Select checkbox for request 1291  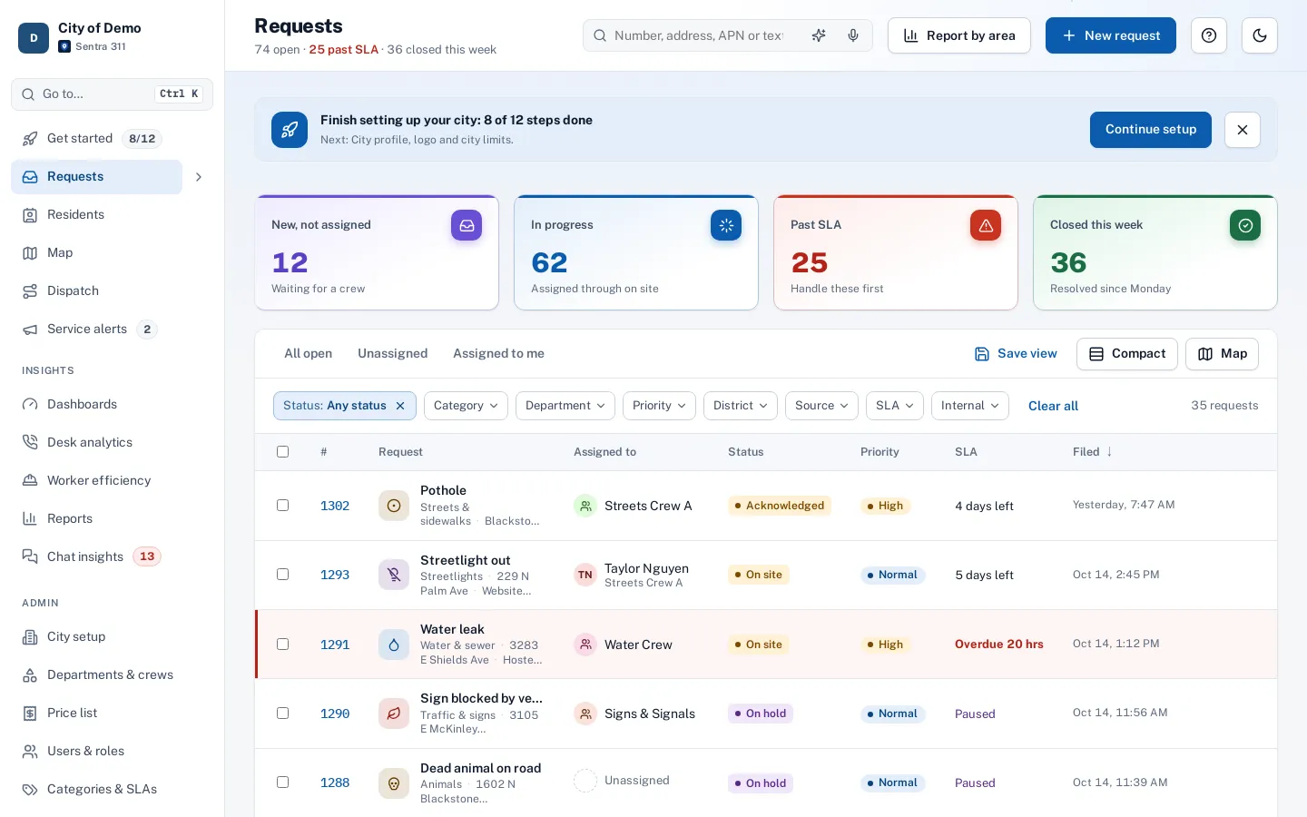(x=282, y=645)
